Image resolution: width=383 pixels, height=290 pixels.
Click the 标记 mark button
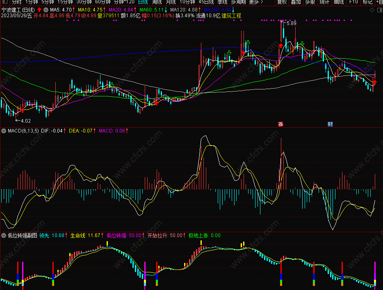(367, 2)
